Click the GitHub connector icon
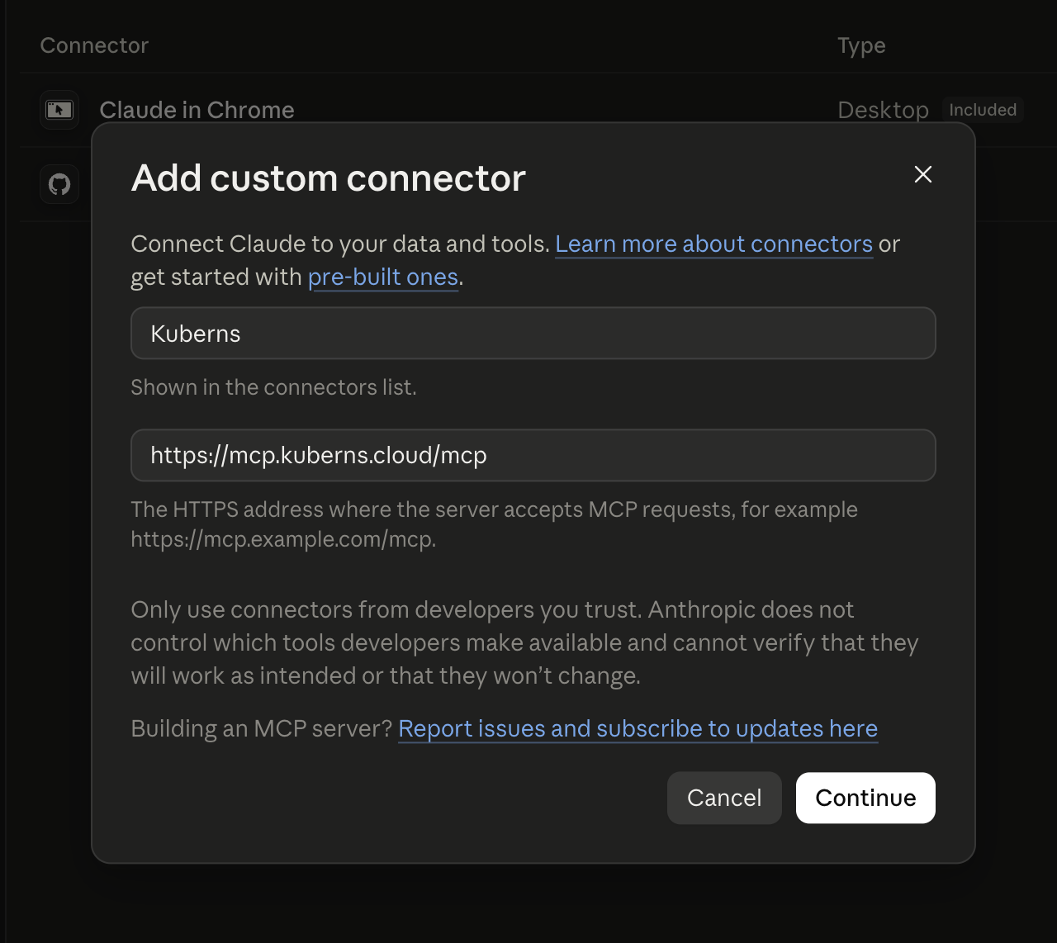The image size is (1057, 943). click(x=59, y=184)
